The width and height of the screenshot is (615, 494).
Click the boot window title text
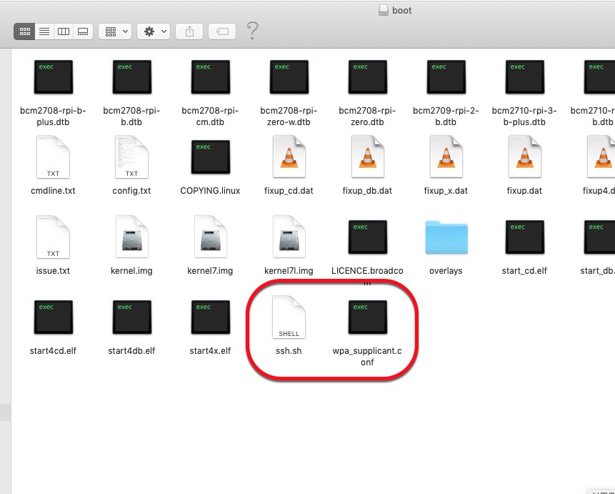pyautogui.click(x=402, y=11)
